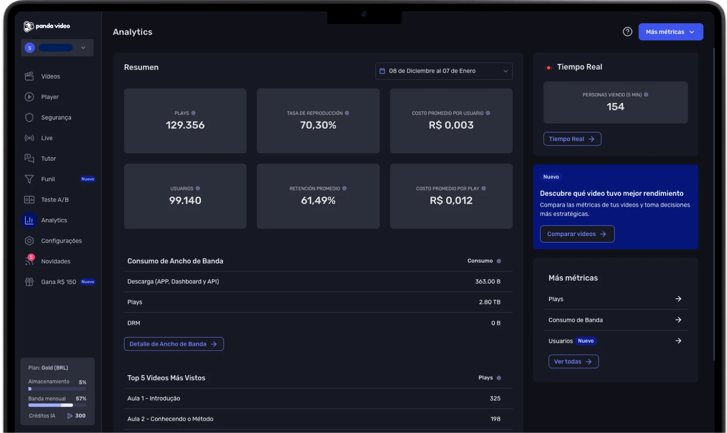Click info icon next to Consumo header
Image resolution: width=727 pixels, height=433 pixels.
(x=499, y=261)
